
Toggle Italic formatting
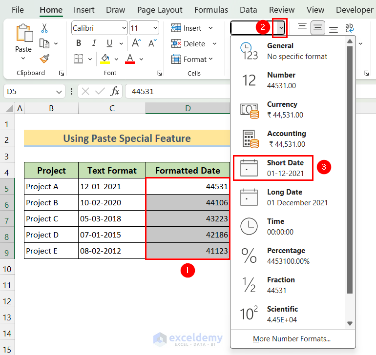94,43
